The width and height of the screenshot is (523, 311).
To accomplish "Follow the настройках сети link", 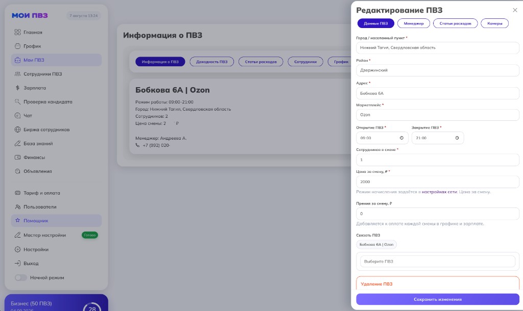I will (x=439, y=192).
